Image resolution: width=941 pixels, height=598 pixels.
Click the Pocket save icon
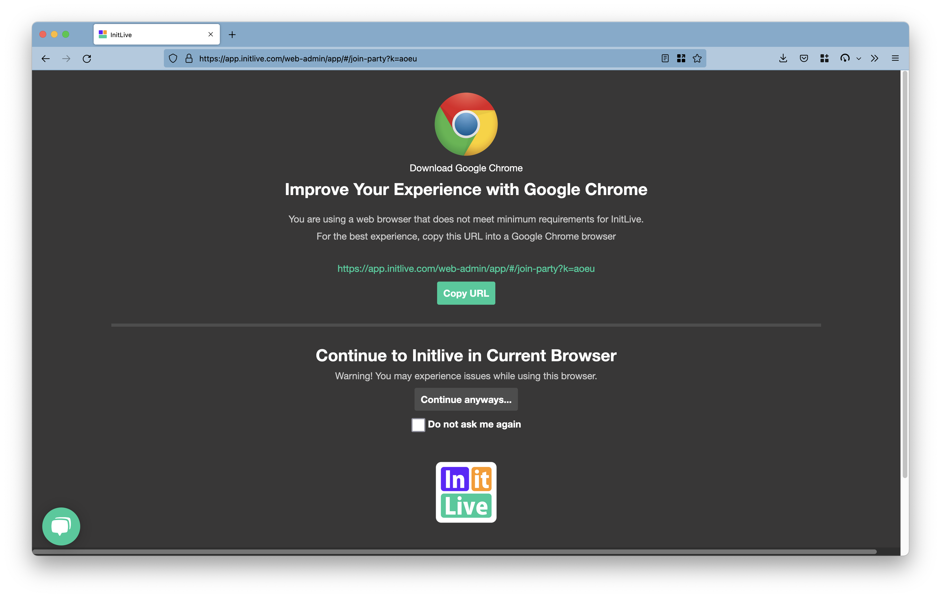(x=803, y=59)
